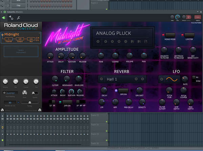This screenshot has width=203, height=151.
Task: Click the Filter Cutoff knob
Action: click(x=55, y=79)
